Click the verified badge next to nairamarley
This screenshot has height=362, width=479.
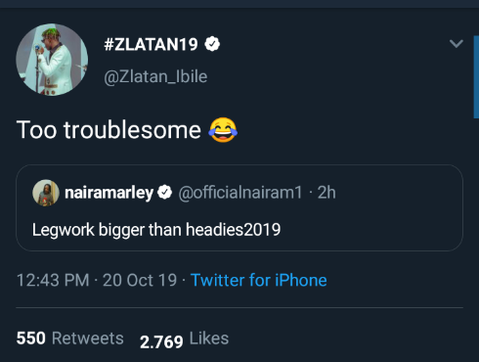[164, 192]
